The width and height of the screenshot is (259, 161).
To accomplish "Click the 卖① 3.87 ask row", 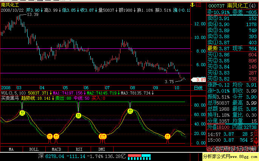I will (x=232, y=42).
